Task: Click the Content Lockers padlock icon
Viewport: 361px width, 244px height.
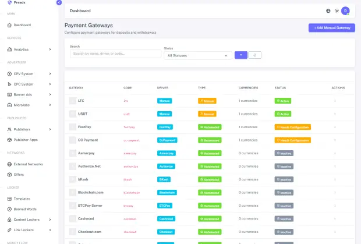Action: coord(9,220)
